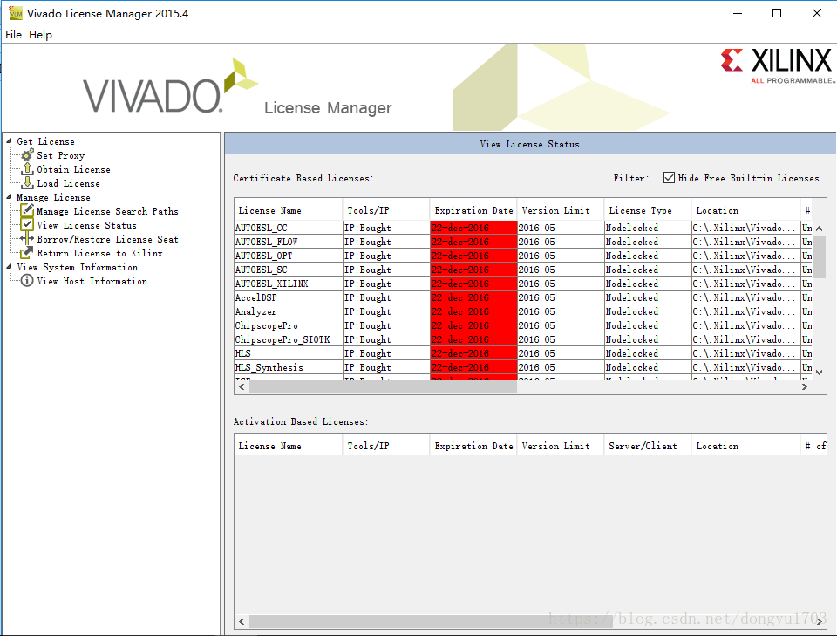
Task: Maximize the Vivado License Manager window
Action: pos(777,13)
